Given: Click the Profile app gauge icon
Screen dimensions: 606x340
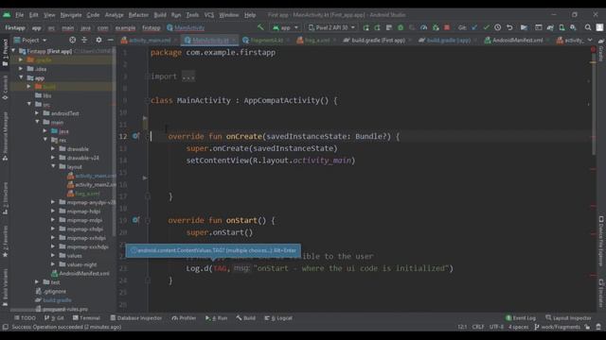Looking at the screenshot, I should click(423, 27).
